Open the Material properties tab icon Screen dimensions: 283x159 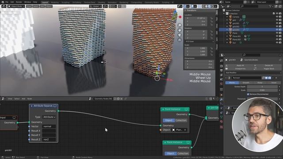point(222,122)
